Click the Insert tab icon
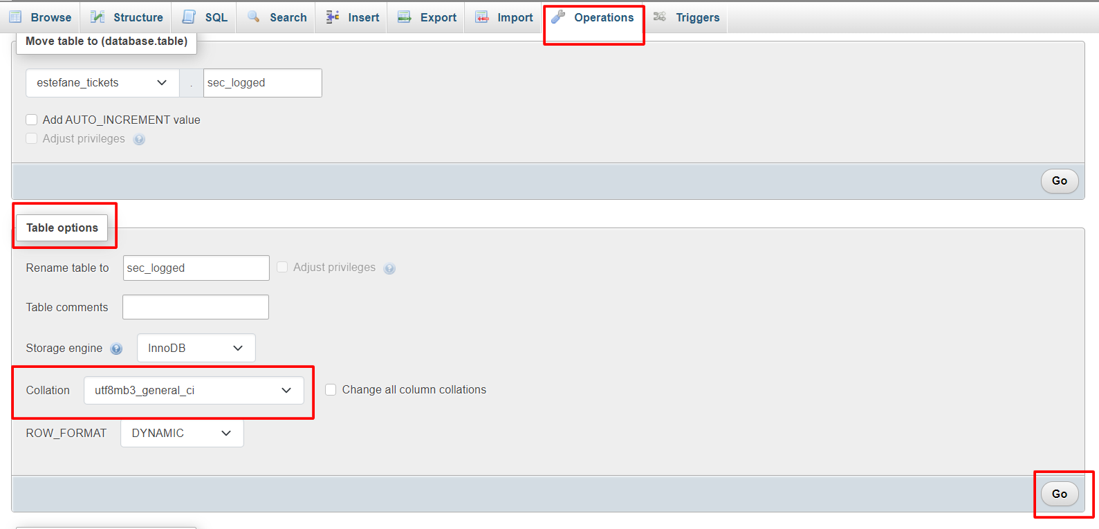Viewport: 1099px width, 529px height. [333, 17]
